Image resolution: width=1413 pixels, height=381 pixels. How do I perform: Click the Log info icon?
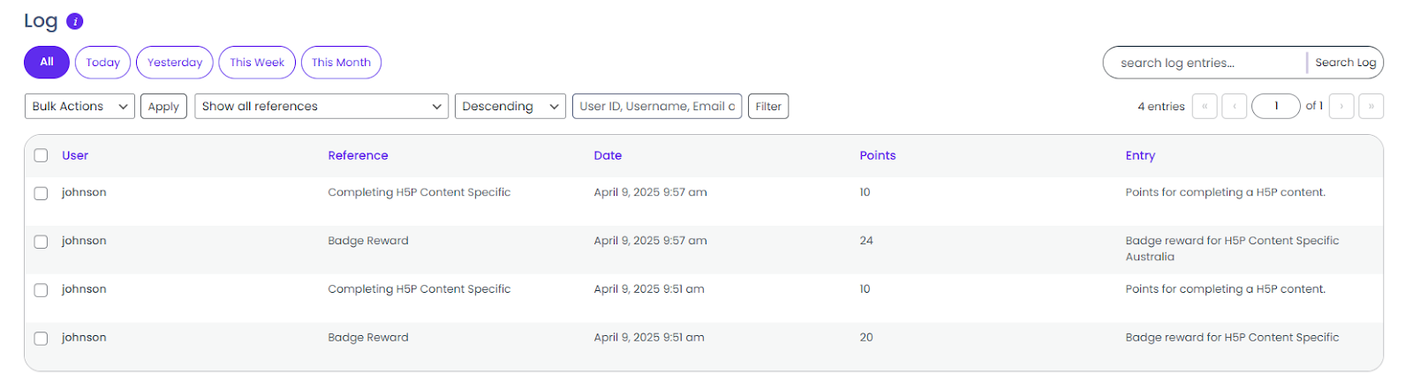pos(75,21)
